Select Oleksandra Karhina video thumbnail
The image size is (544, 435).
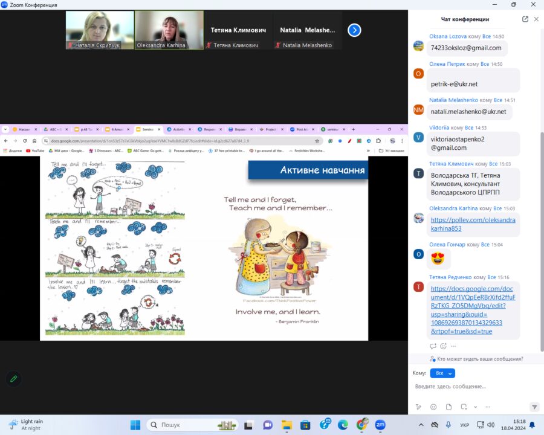tap(169, 30)
